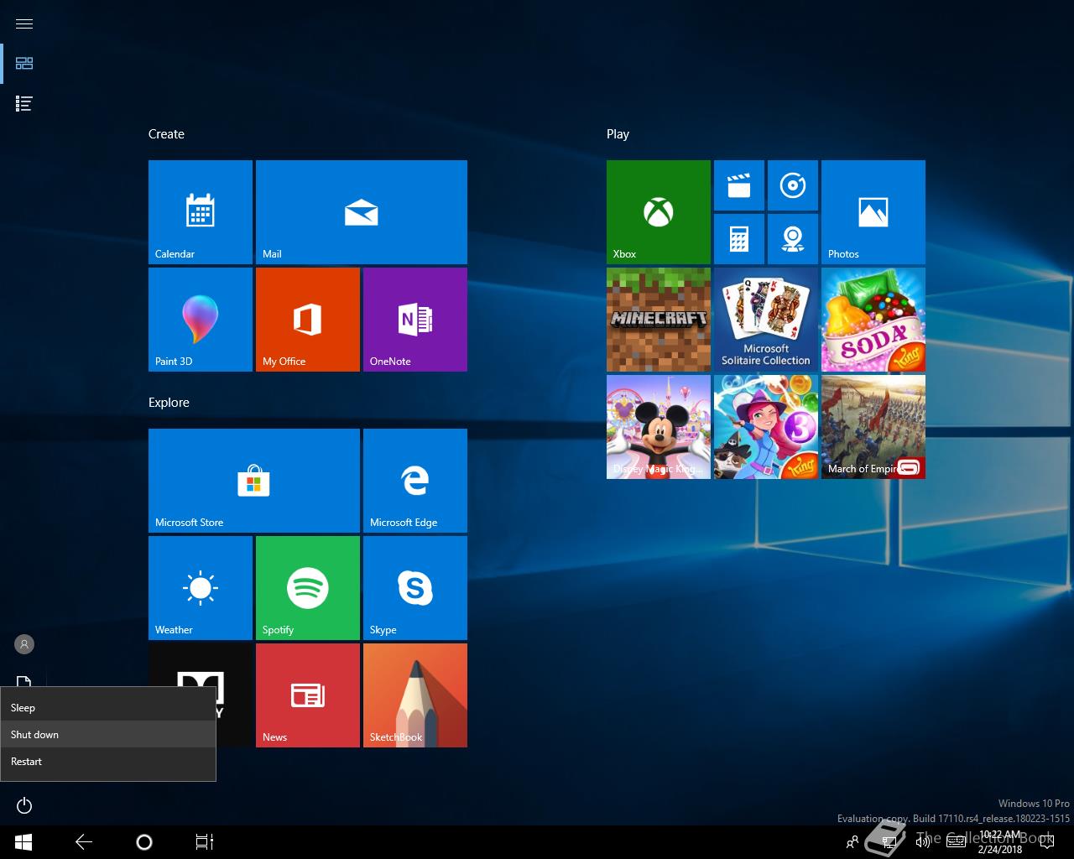Open the Disney Magic Kingdoms tile
Viewport: 1074px width, 859px height.
(659, 427)
